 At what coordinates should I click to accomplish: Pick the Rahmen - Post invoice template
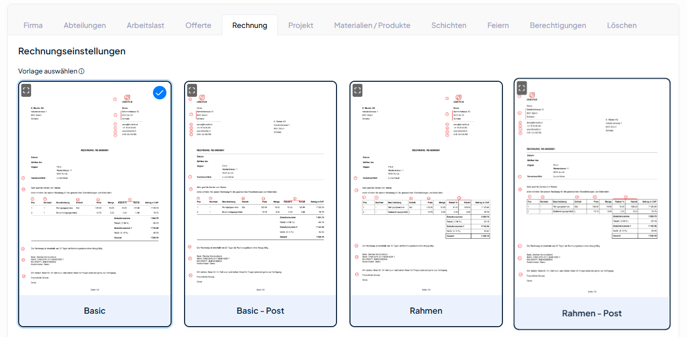coord(592,313)
